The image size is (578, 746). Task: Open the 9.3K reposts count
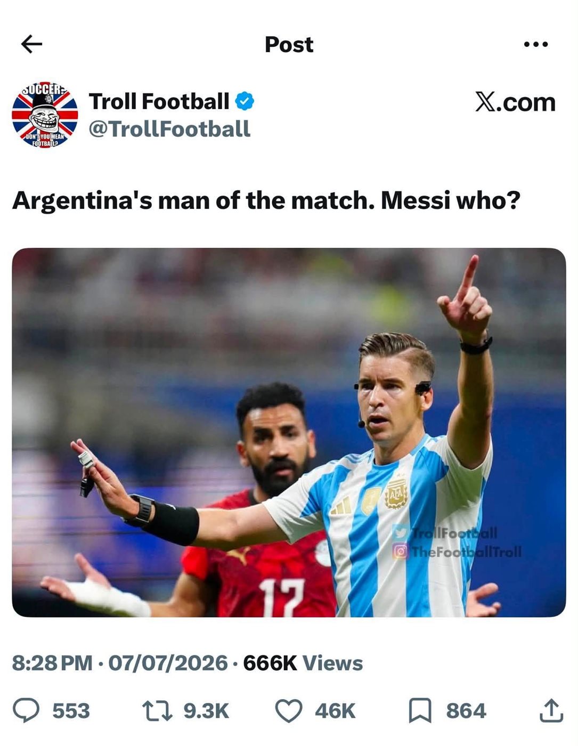point(206,711)
